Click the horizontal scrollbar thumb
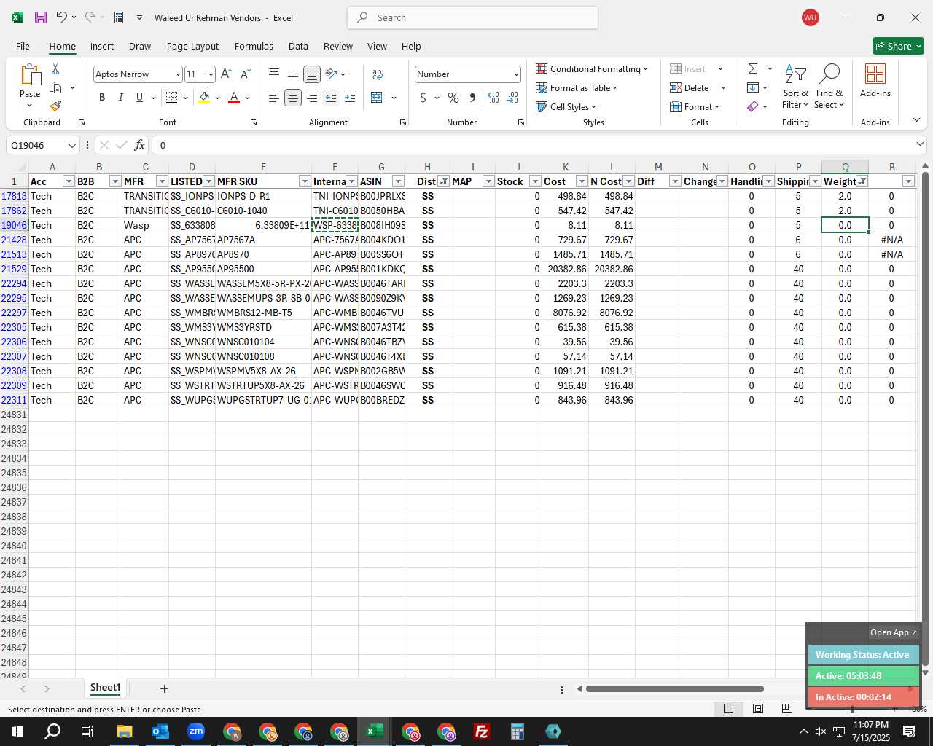 click(x=674, y=688)
